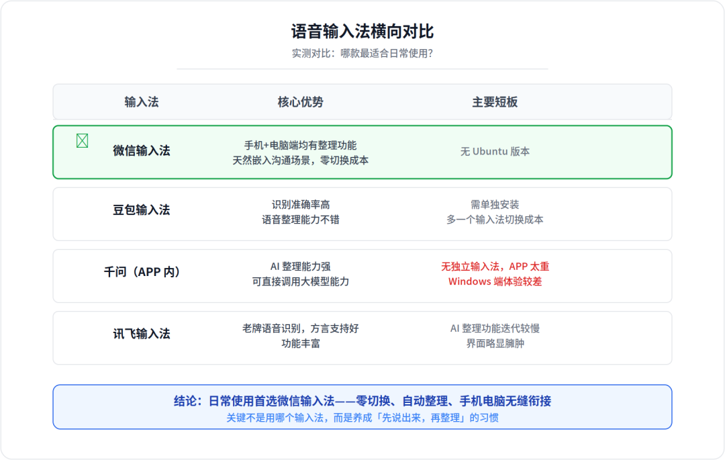This screenshot has height=460, width=725.
Task: Select the 豆包输入法 row name
Action: [142, 210]
